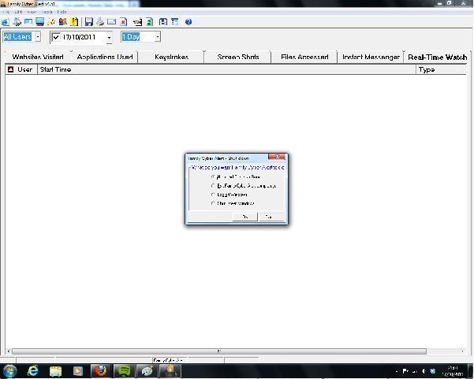The width and height of the screenshot is (474, 379).
Task: Expand the 1 Day period dropdown
Action: (158, 37)
